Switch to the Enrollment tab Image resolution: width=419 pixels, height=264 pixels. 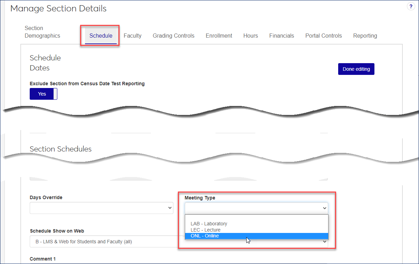pos(219,36)
